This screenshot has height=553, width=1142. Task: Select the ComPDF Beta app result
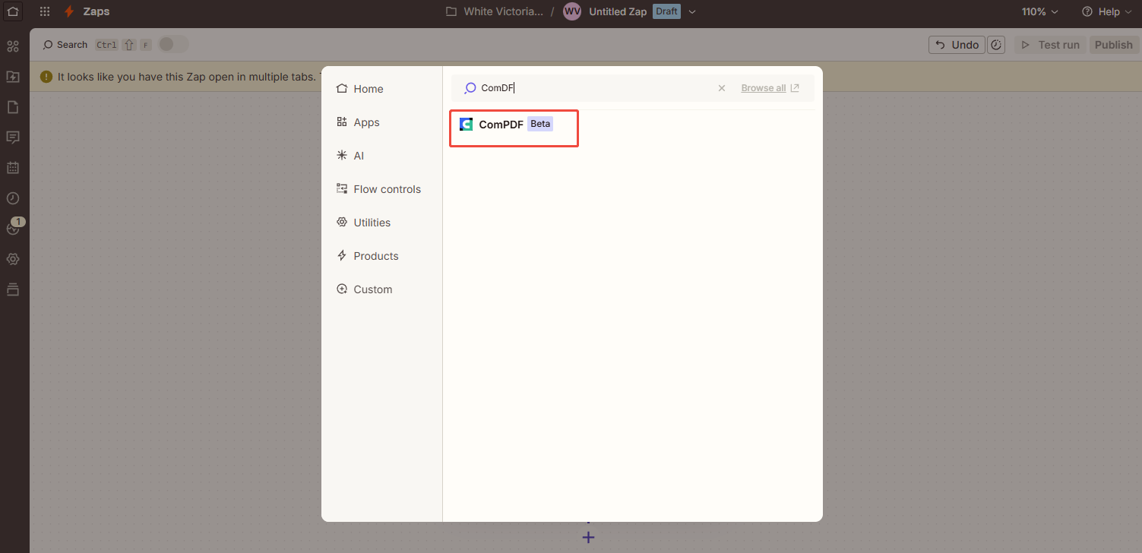point(514,128)
